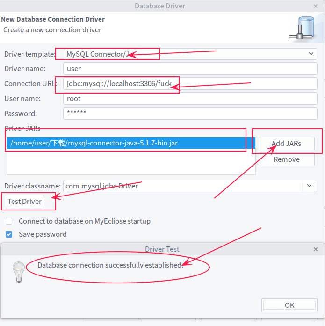Image resolution: width=325 pixels, height=326 pixels.
Task: Click the database driver icon in header
Action: point(304,28)
